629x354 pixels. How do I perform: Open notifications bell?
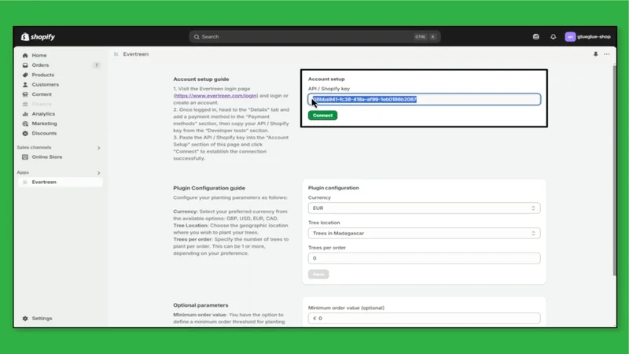[x=554, y=37]
